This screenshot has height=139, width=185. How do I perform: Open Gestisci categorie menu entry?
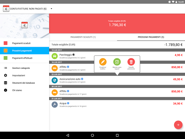(25, 68)
